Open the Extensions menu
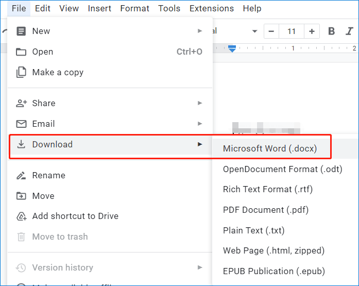Screen dimensions: 359x286 (x=212, y=8)
